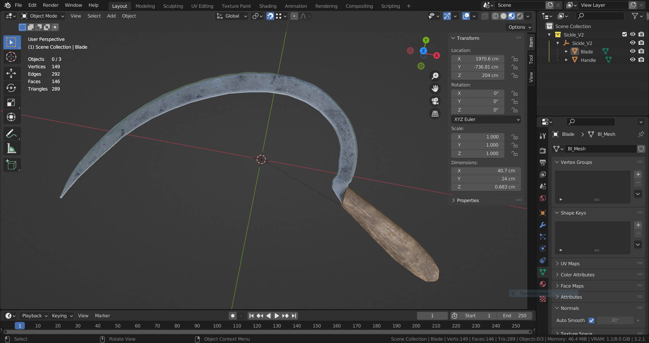Screen dimensions: 649x343
Task: Click the red X axis gizmo ball
Action: pyautogui.click(x=437, y=55)
